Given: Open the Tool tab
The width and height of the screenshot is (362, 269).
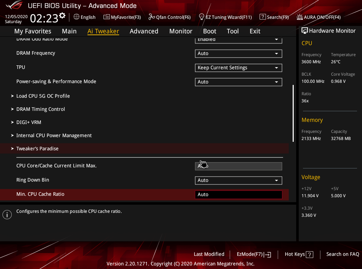Looking at the screenshot, I should [233, 31].
